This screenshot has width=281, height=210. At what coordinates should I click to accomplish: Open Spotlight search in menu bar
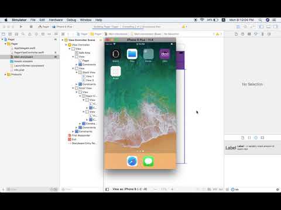(x=261, y=20)
